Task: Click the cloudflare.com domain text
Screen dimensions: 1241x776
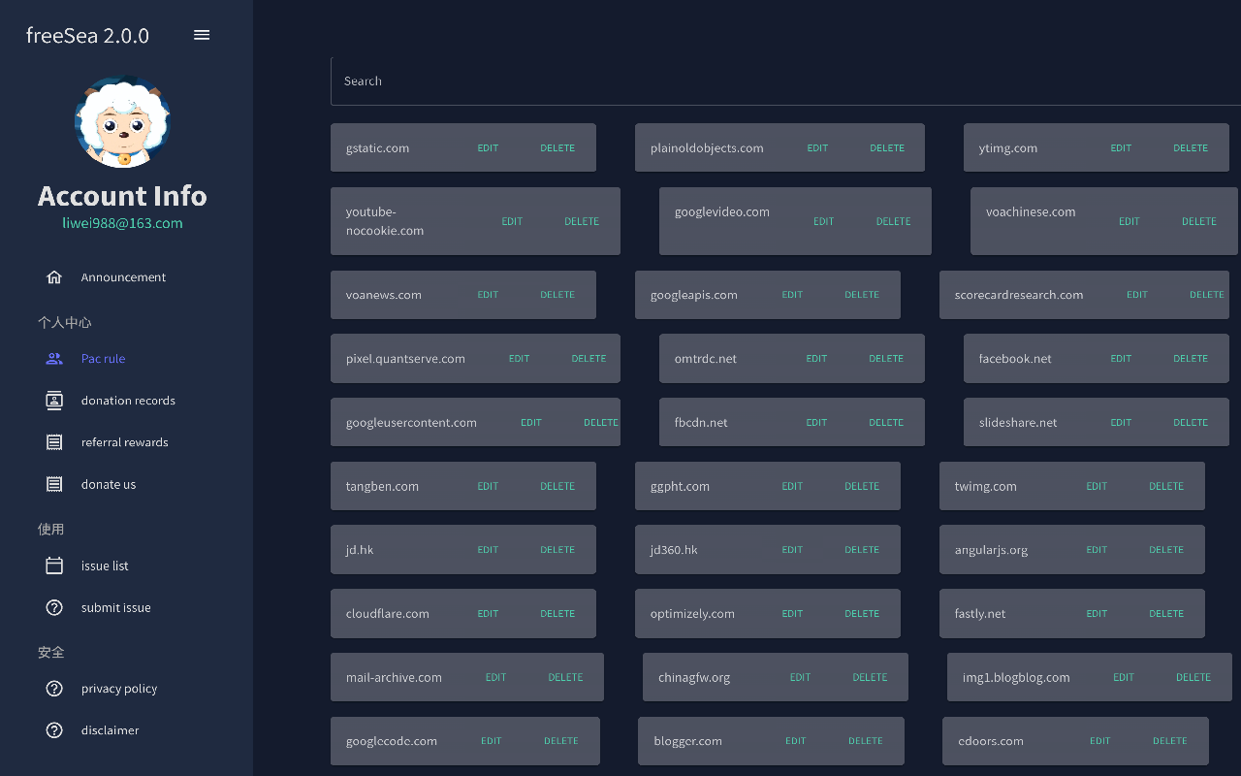Action: pos(388,614)
